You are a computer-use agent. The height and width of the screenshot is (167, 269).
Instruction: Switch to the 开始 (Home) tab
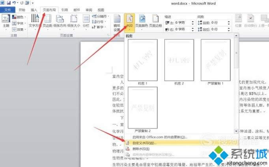coord(22,10)
